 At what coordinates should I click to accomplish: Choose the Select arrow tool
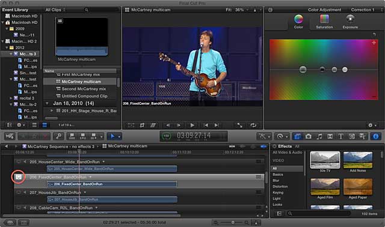[x=112, y=136]
